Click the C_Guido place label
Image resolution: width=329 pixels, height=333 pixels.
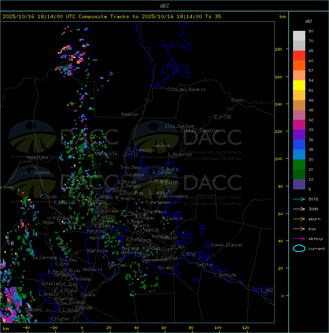tap(48, 197)
